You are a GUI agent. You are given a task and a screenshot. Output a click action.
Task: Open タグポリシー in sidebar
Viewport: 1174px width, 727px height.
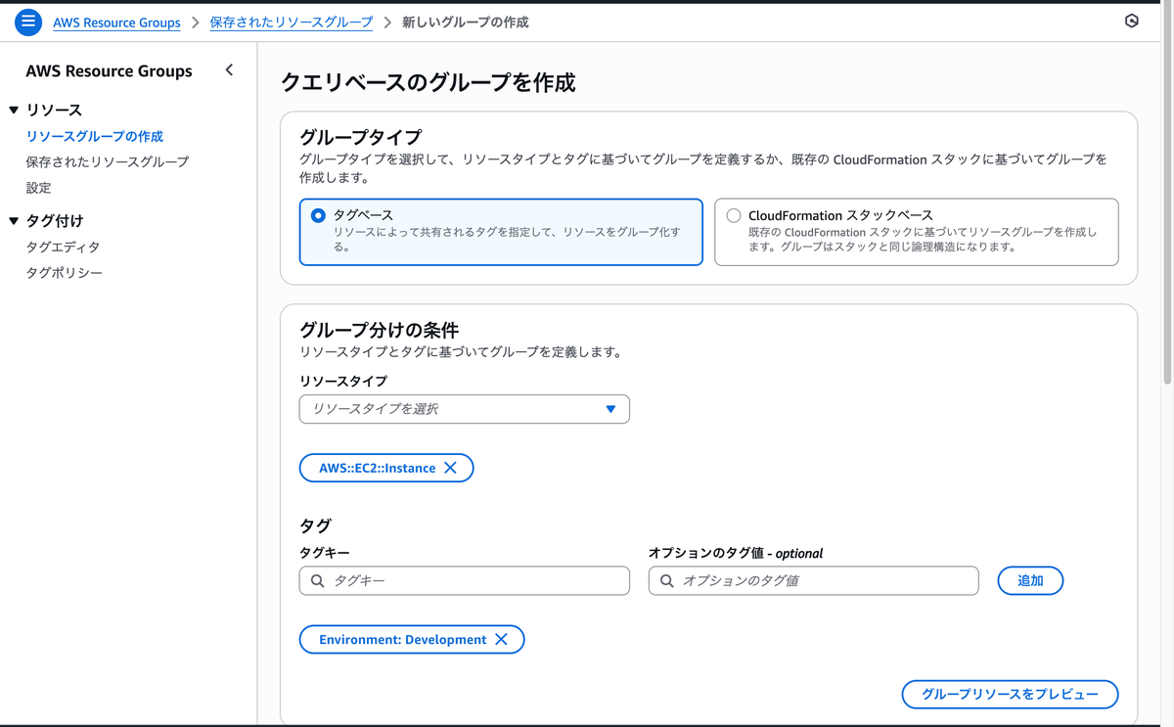point(65,273)
